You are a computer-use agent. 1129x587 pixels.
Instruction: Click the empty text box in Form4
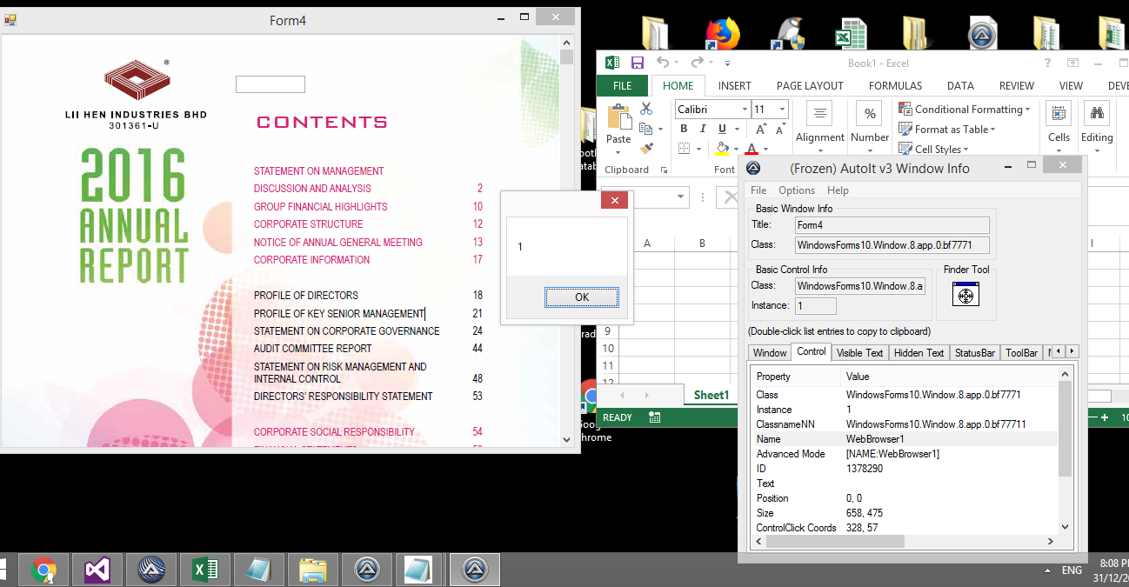point(271,84)
